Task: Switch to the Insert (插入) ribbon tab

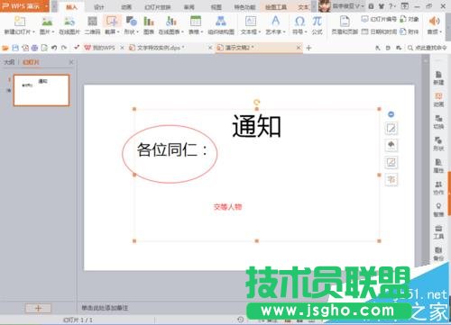Action: pos(71,7)
